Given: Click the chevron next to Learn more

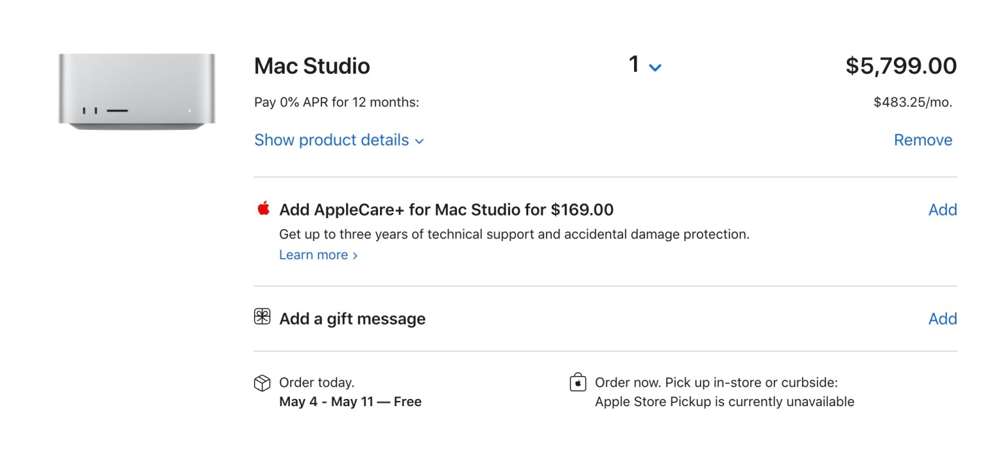Looking at the screenshot, I should coord(355,256).
